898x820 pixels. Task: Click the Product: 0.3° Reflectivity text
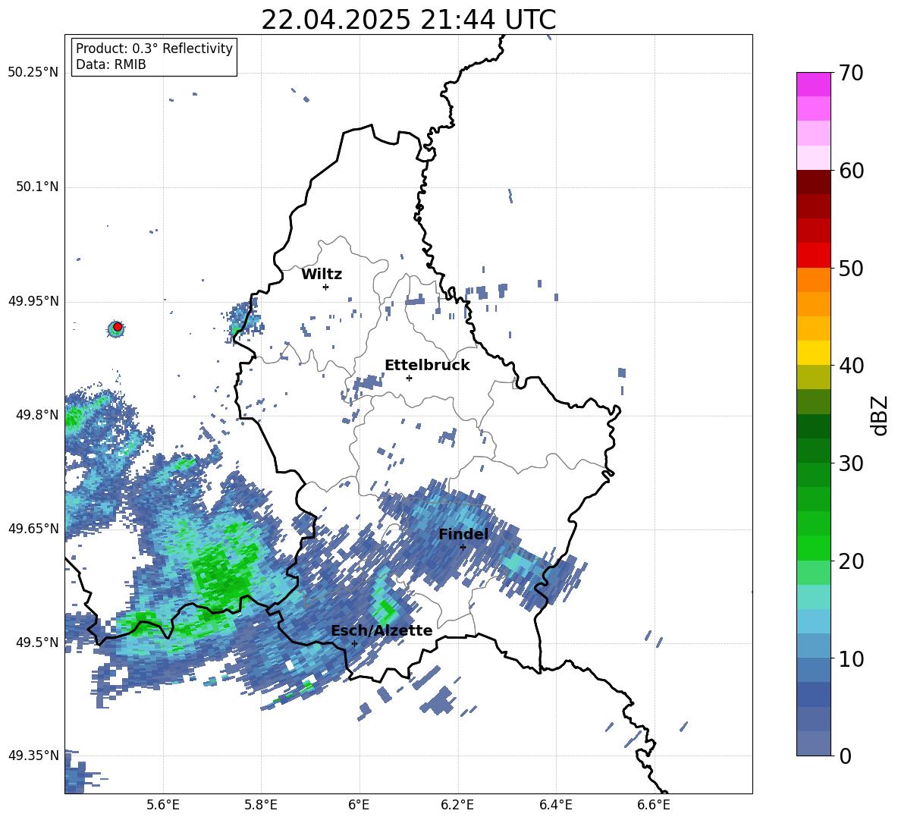154,48
